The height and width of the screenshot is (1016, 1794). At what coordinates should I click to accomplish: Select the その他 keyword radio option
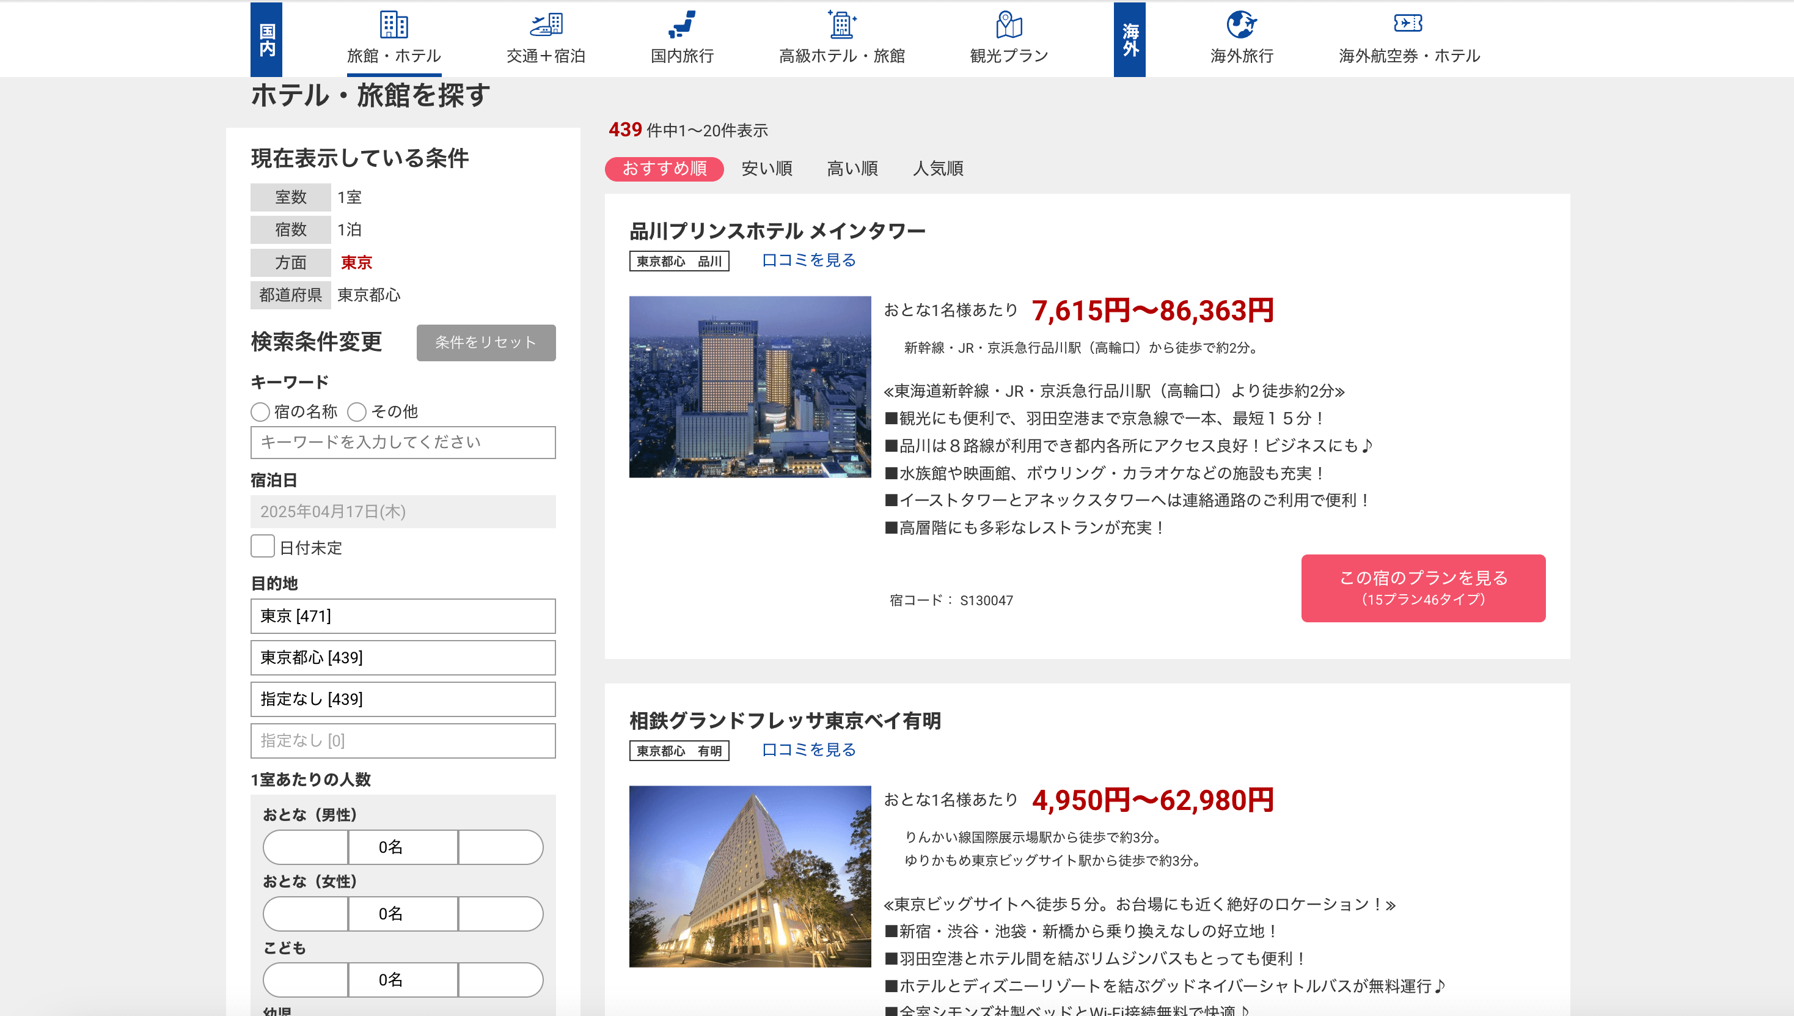357,411
